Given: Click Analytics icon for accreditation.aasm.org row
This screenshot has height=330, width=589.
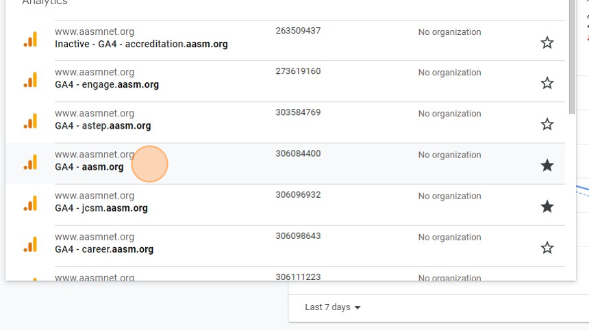Looking at the screenshot, I should [x=30, y=39].
